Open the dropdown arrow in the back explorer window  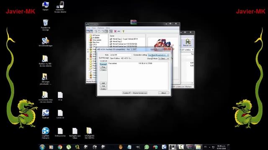pyautogui.click(x=193, y=50)
